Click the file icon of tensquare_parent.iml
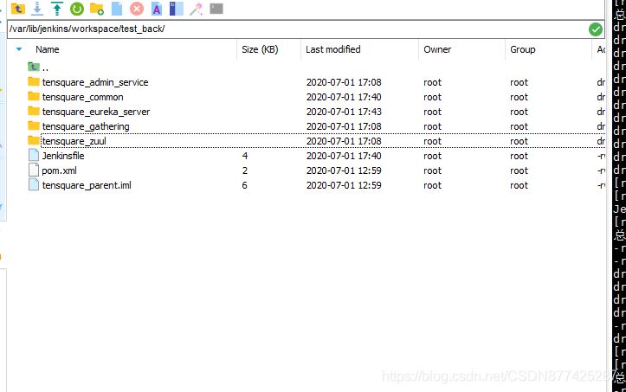The image size is (626, 392). [34, 185]
